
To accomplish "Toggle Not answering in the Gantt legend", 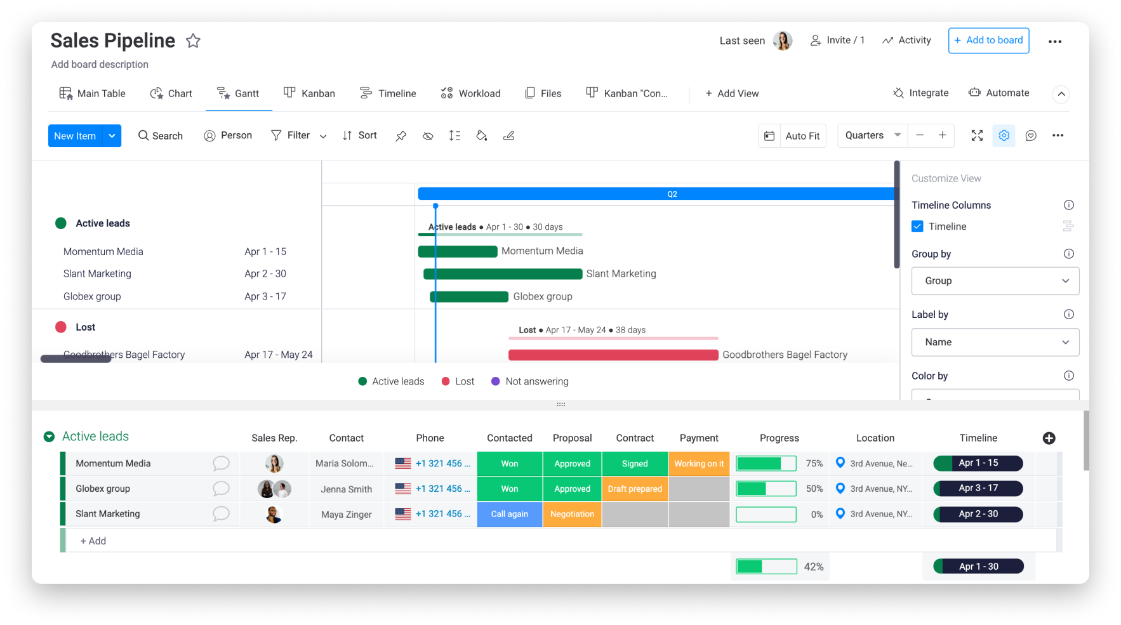I will pyautogui.click(x=530, y=381).
